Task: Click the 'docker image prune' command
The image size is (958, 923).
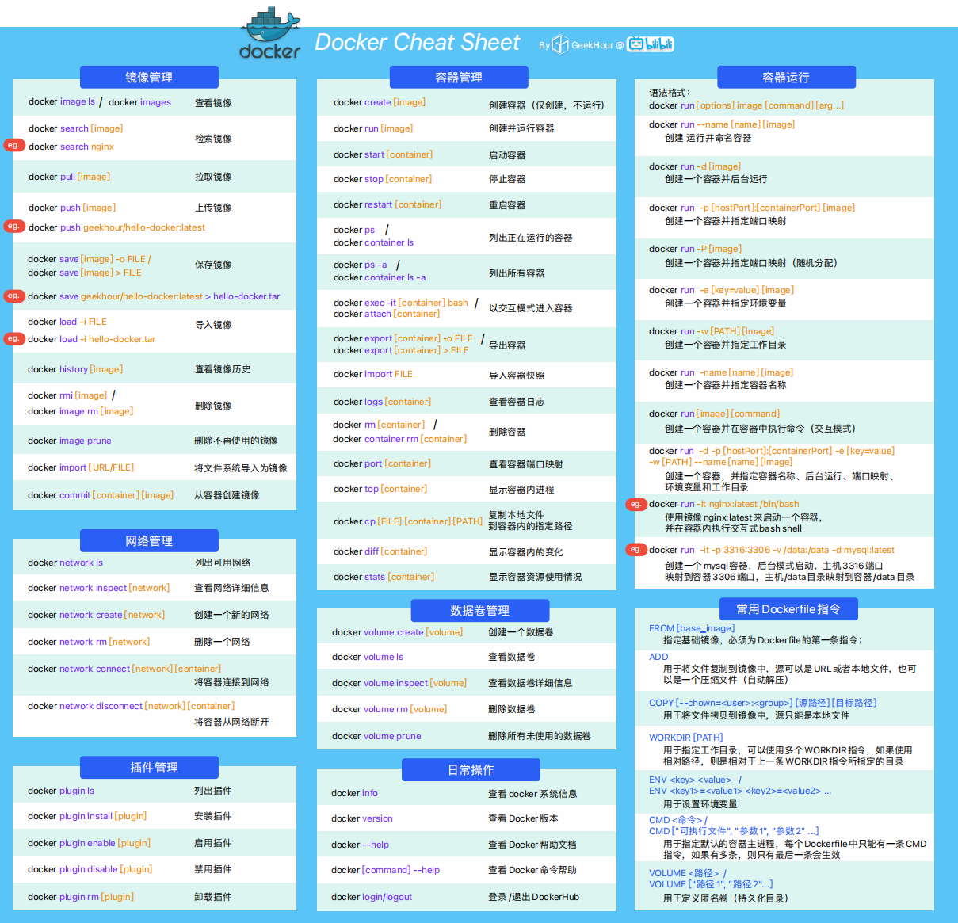Action: click(69, 441)
